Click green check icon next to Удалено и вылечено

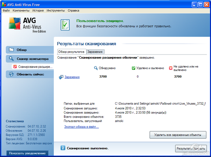[133, 68]
